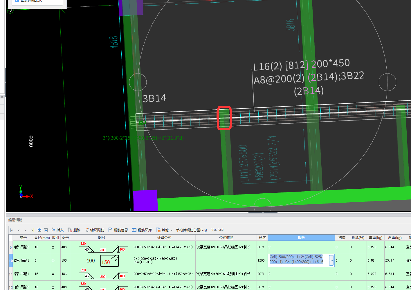Select the 1跨.吊筋2 name cell
Screen dimensions: 411x290
tap(23, 247)
